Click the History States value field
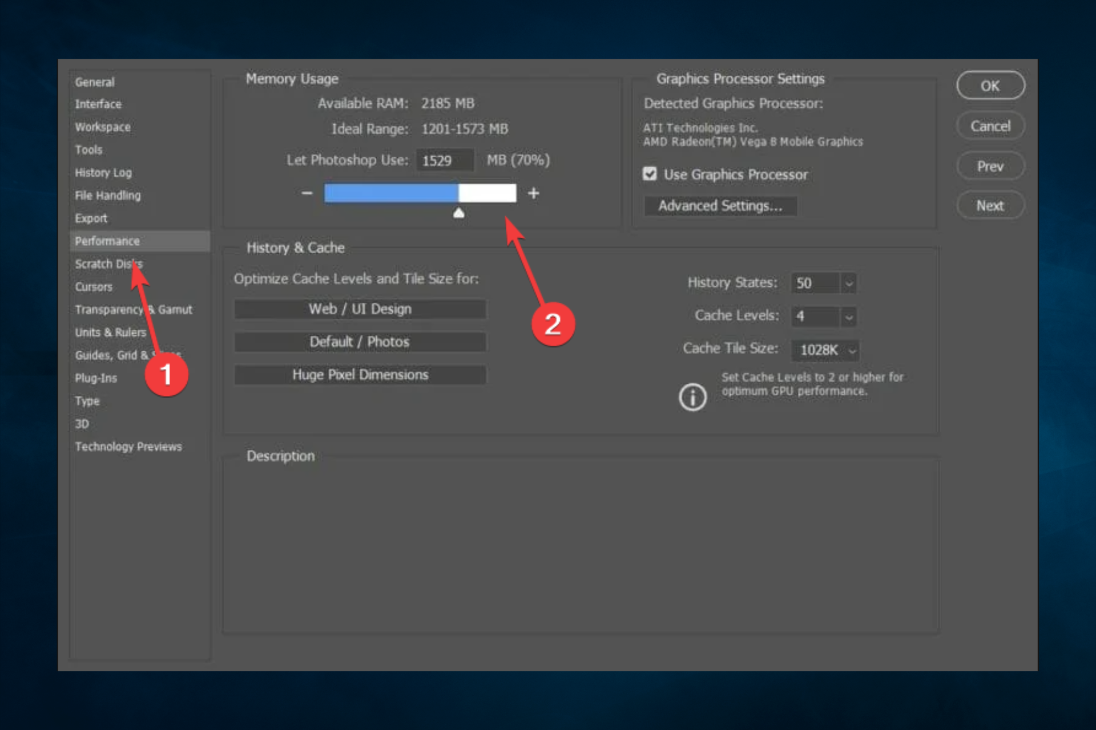Screen dimensions: 1096x730 click(816, 283)
